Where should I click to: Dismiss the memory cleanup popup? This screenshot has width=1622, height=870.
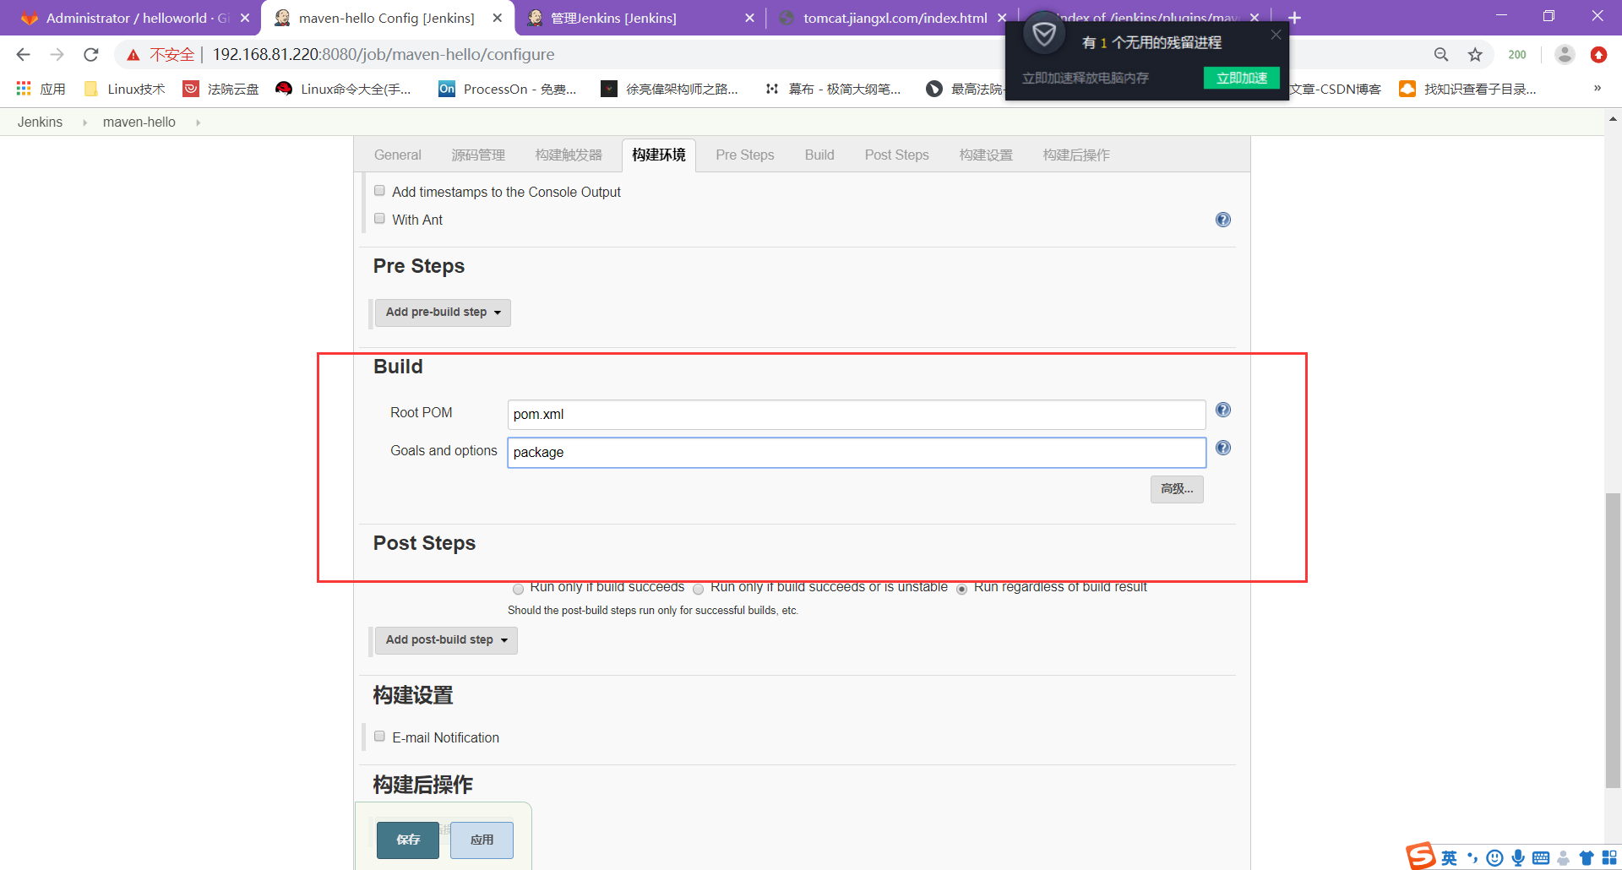1276,35
